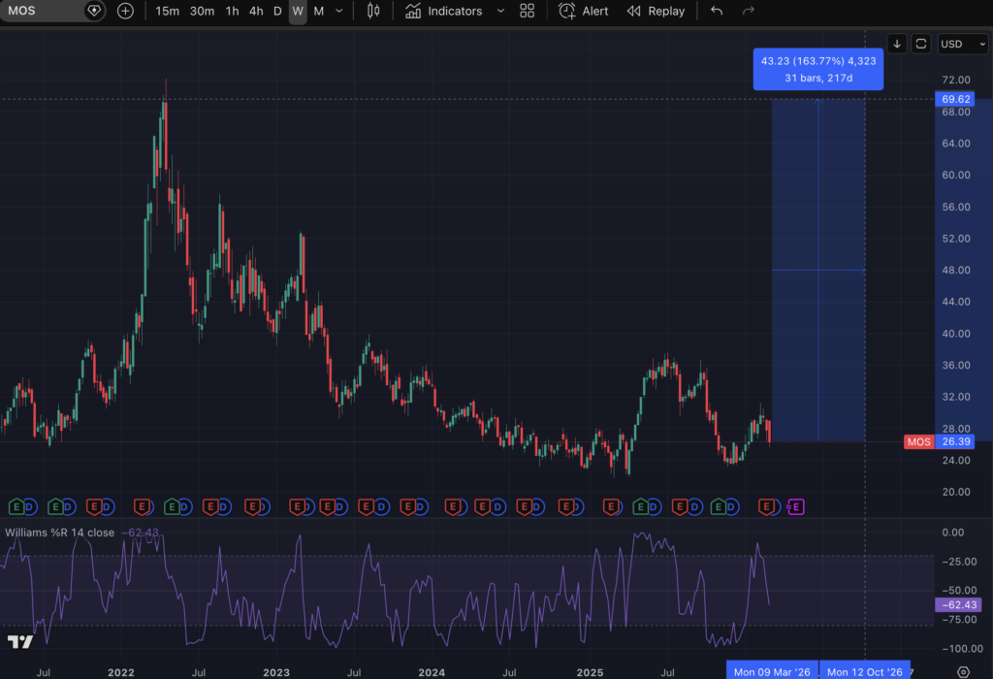The width and height of the screenshot is (993, 679).
Task: Select the weekly W timeframe
Action: coord(298,11)
